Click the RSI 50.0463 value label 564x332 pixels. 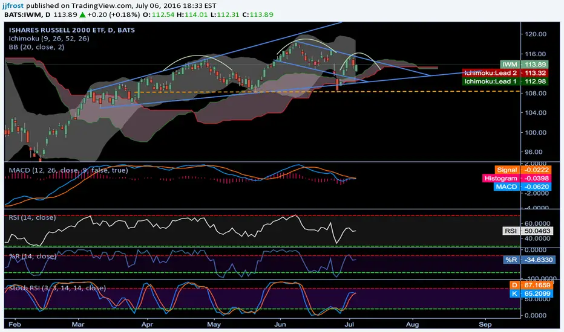[x=528, y=231]
